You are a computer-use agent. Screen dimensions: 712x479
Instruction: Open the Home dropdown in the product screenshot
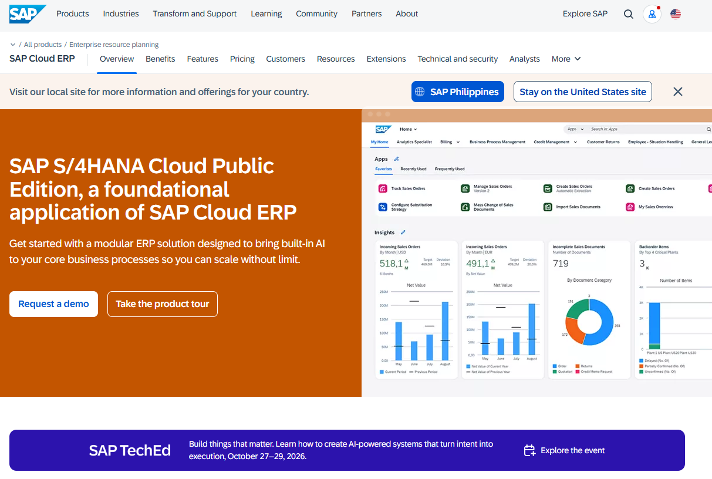pos(409,129)
